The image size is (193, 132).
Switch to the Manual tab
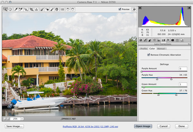click(x=161, y=48)
